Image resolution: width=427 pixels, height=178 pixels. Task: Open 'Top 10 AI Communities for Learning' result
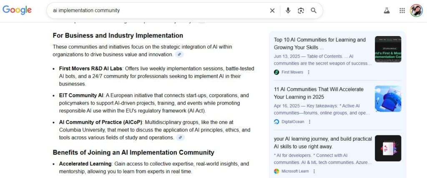[320, 44]
